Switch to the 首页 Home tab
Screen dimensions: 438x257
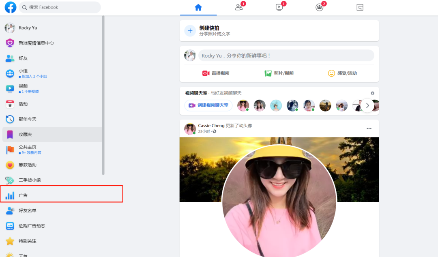click(198, 7)
